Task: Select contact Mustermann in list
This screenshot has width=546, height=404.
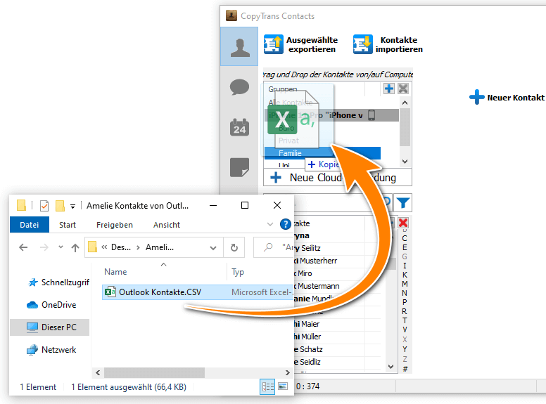Action: tap(337, 286)
